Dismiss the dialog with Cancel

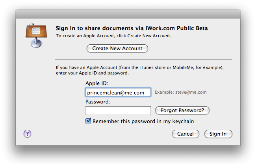[186, 134]
